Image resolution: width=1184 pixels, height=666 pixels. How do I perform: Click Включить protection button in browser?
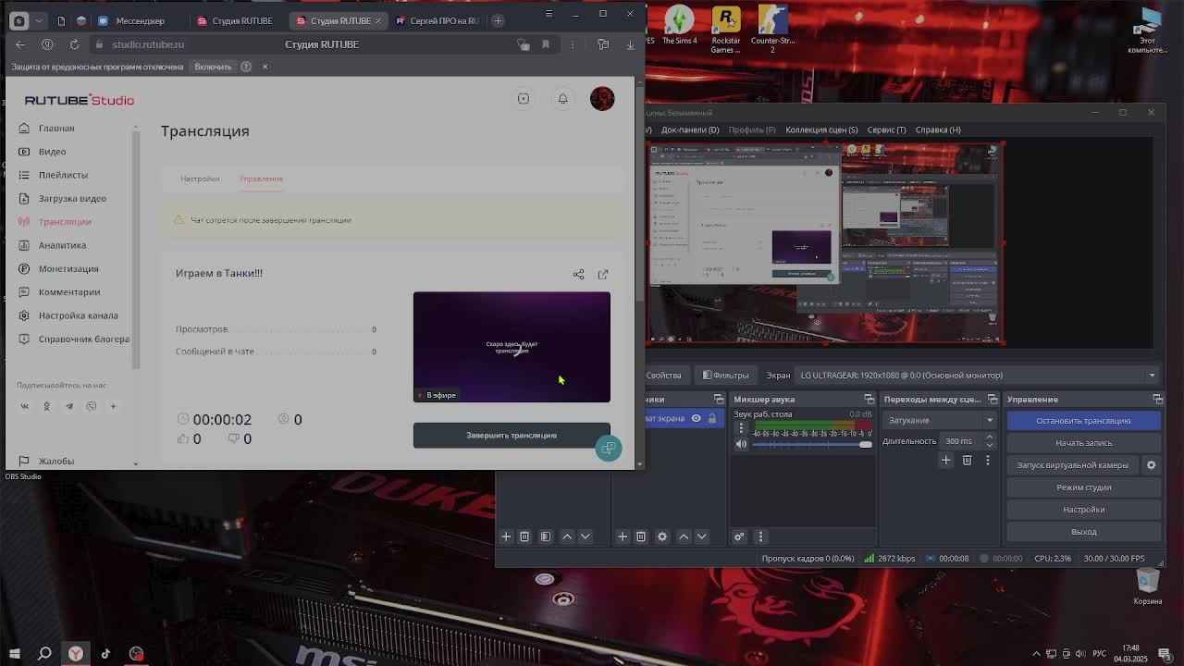pos(213,67)
